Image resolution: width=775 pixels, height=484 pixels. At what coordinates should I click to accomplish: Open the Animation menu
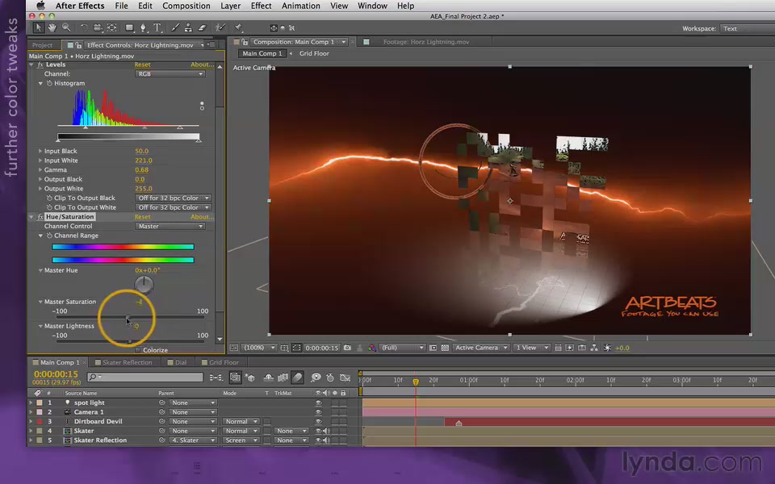coord(300,6)
